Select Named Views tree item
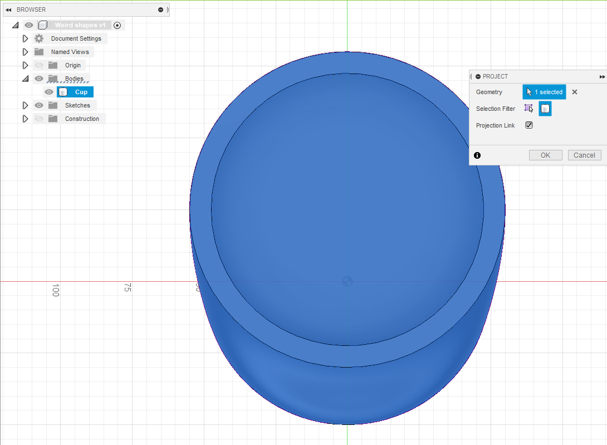The width and height of the screenshot is (607, 445). pos(70,52)
